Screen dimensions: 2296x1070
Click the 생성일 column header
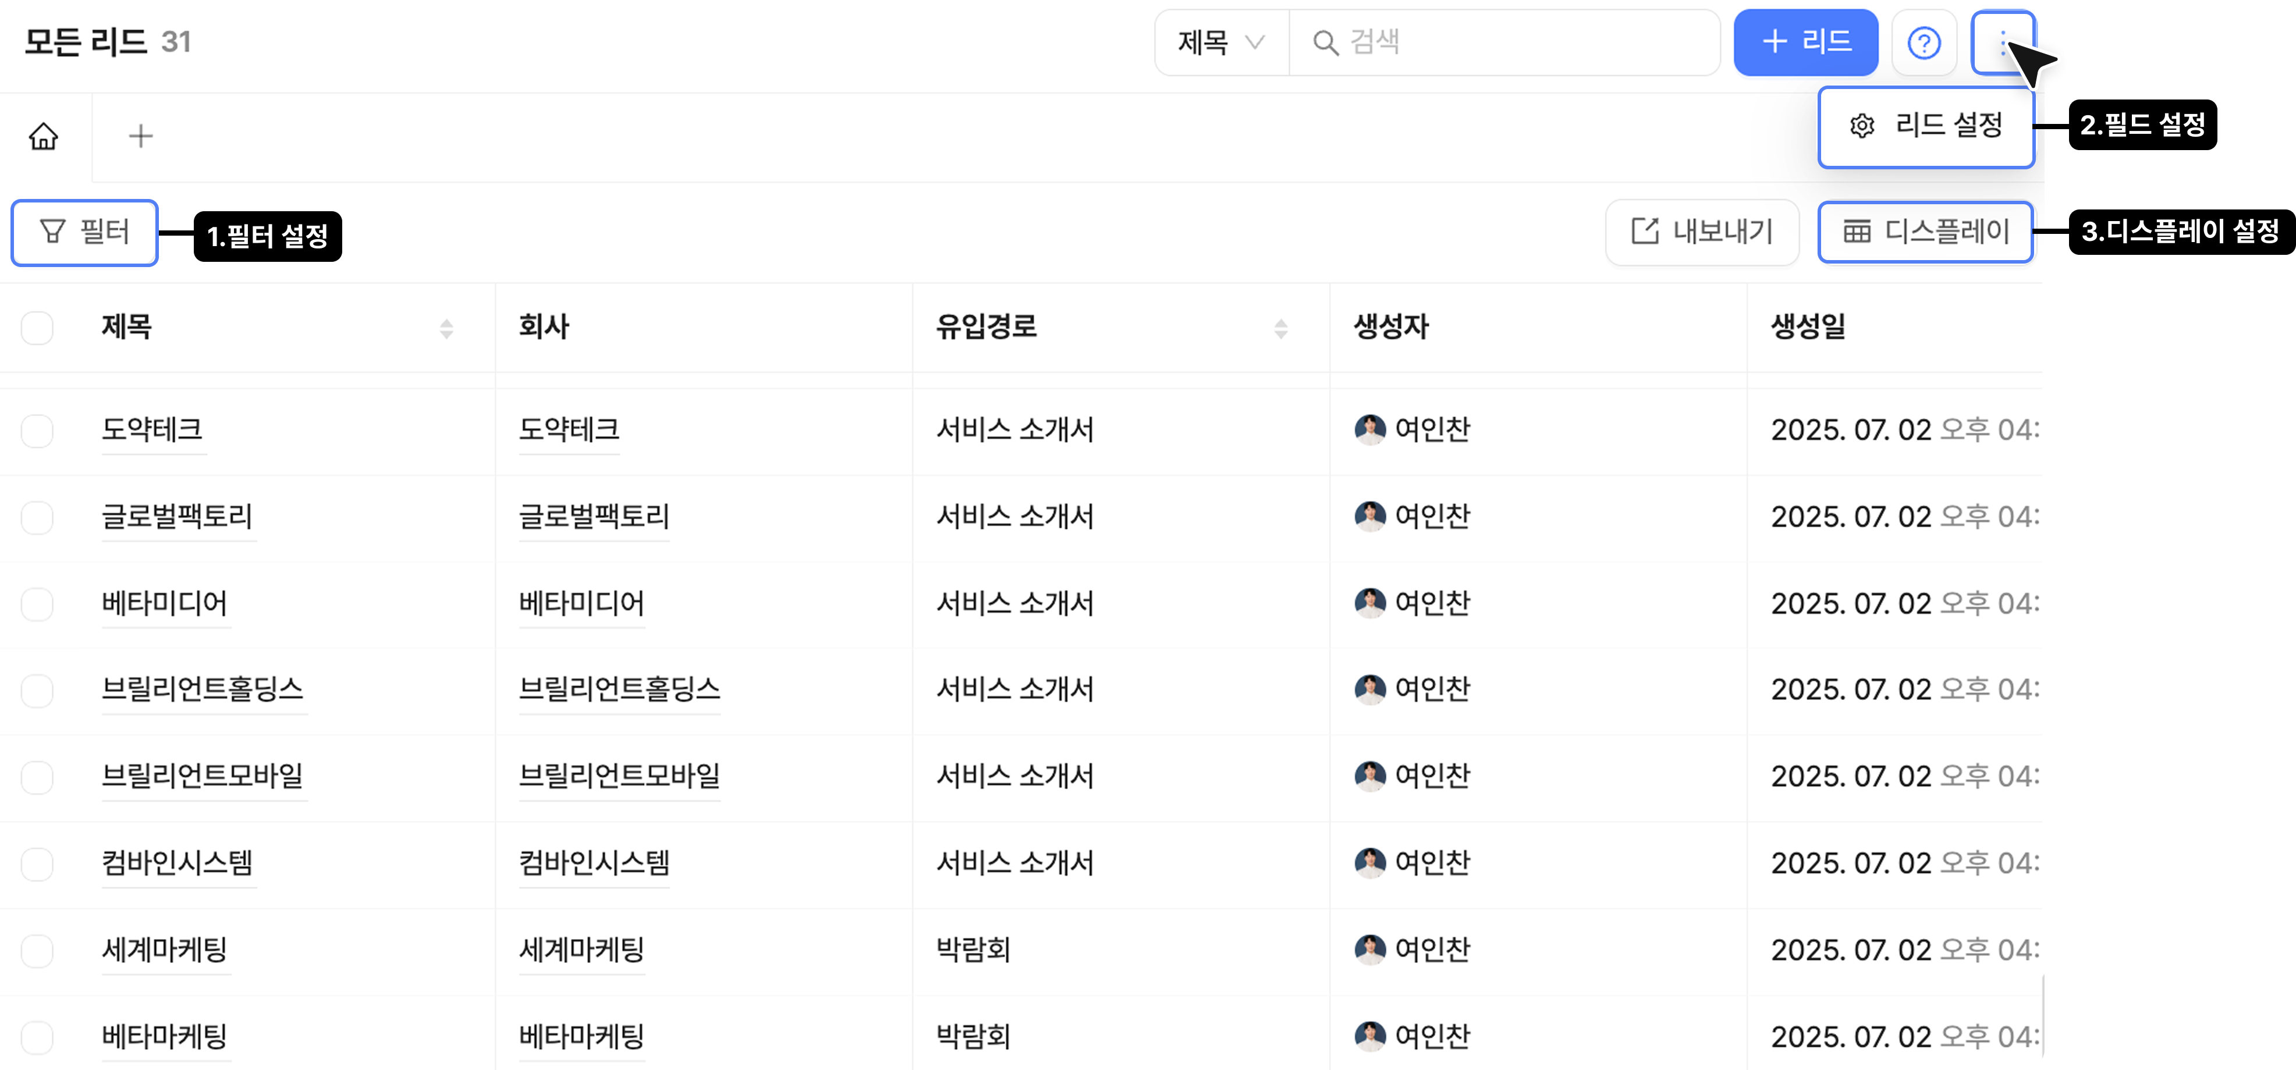click(1808, 327)
